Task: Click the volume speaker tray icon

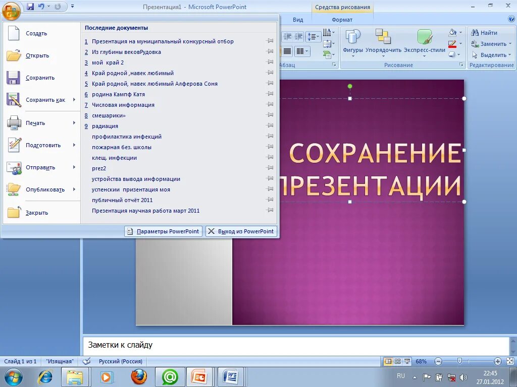Action: pos(463,377)
